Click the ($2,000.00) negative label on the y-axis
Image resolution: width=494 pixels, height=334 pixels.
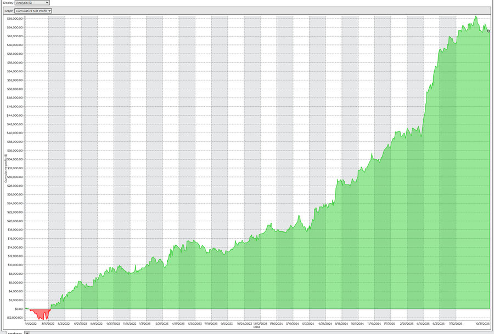pyautogui.click(x=15, y=318)
